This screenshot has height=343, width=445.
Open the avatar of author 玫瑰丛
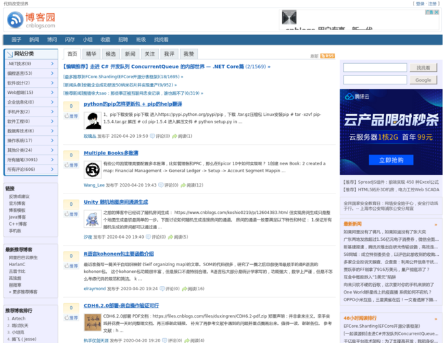tap(92, 121)
